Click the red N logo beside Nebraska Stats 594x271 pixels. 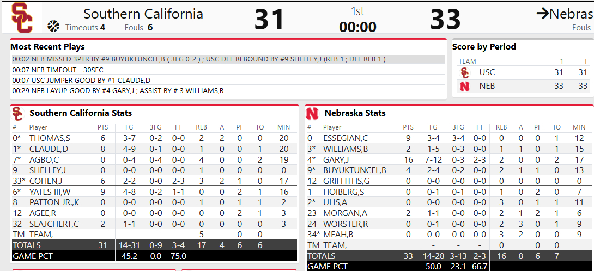(x=313, y=113)
